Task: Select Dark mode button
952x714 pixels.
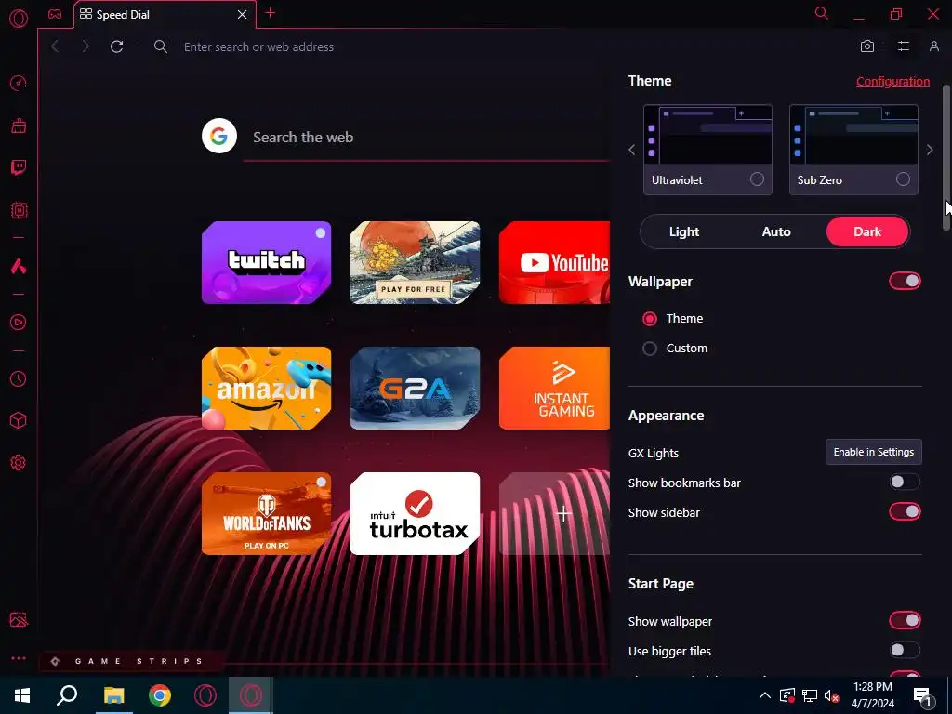Action: 867,231
